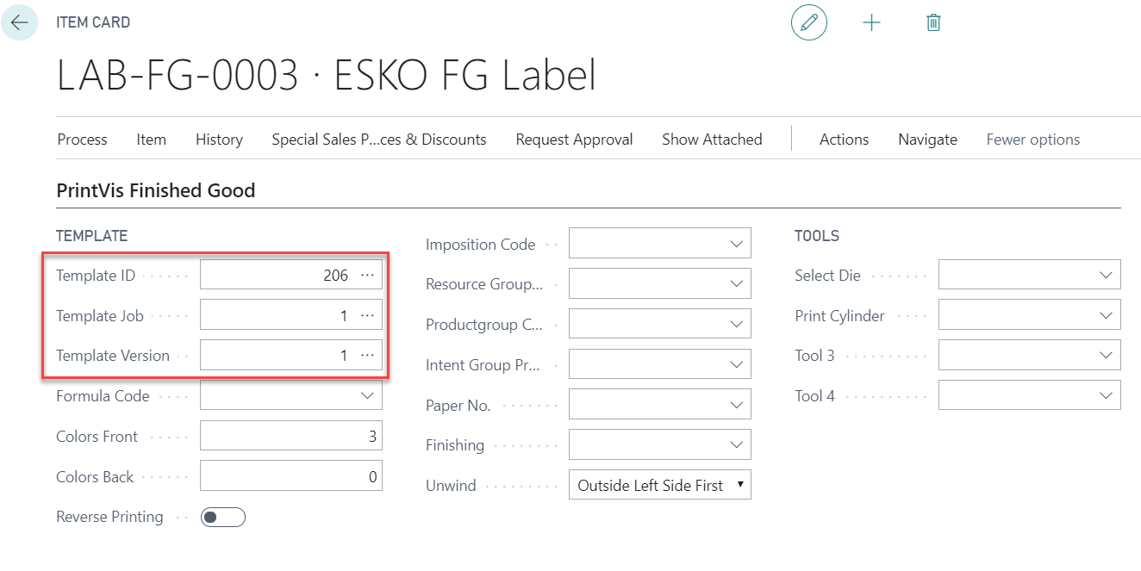This screenshot has width=1141, height=571.
Task: Open Template Job lookup ellipsis
Action: click(x=368, y=315)
